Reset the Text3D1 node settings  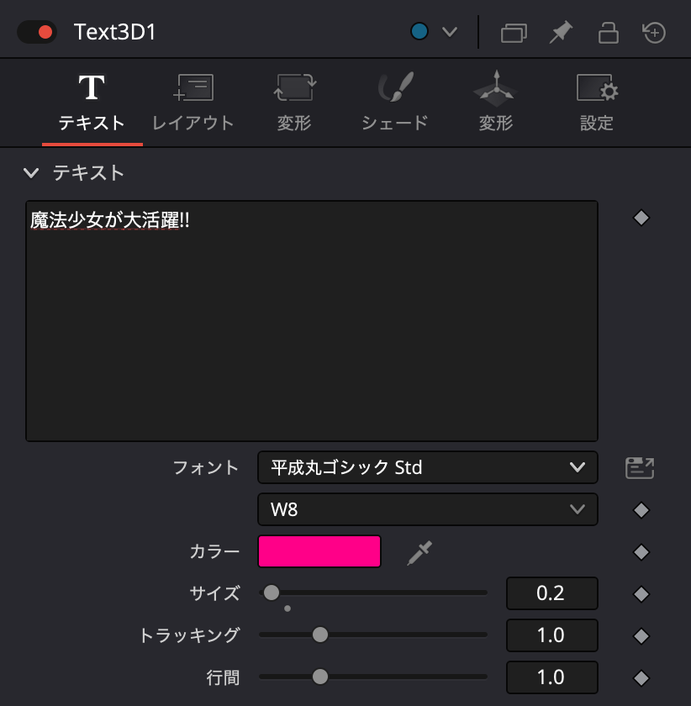point(654,33)
